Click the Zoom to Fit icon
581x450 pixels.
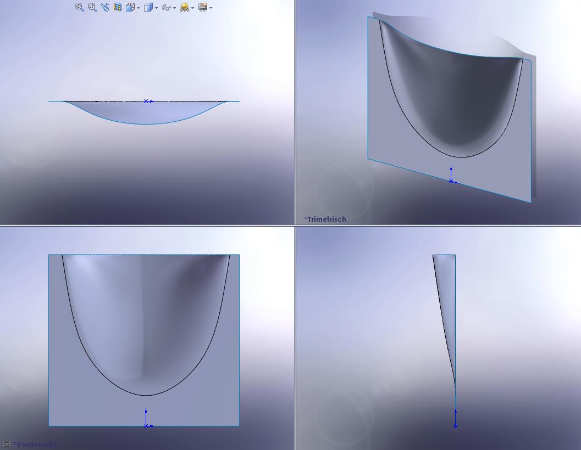pos(79,7)
